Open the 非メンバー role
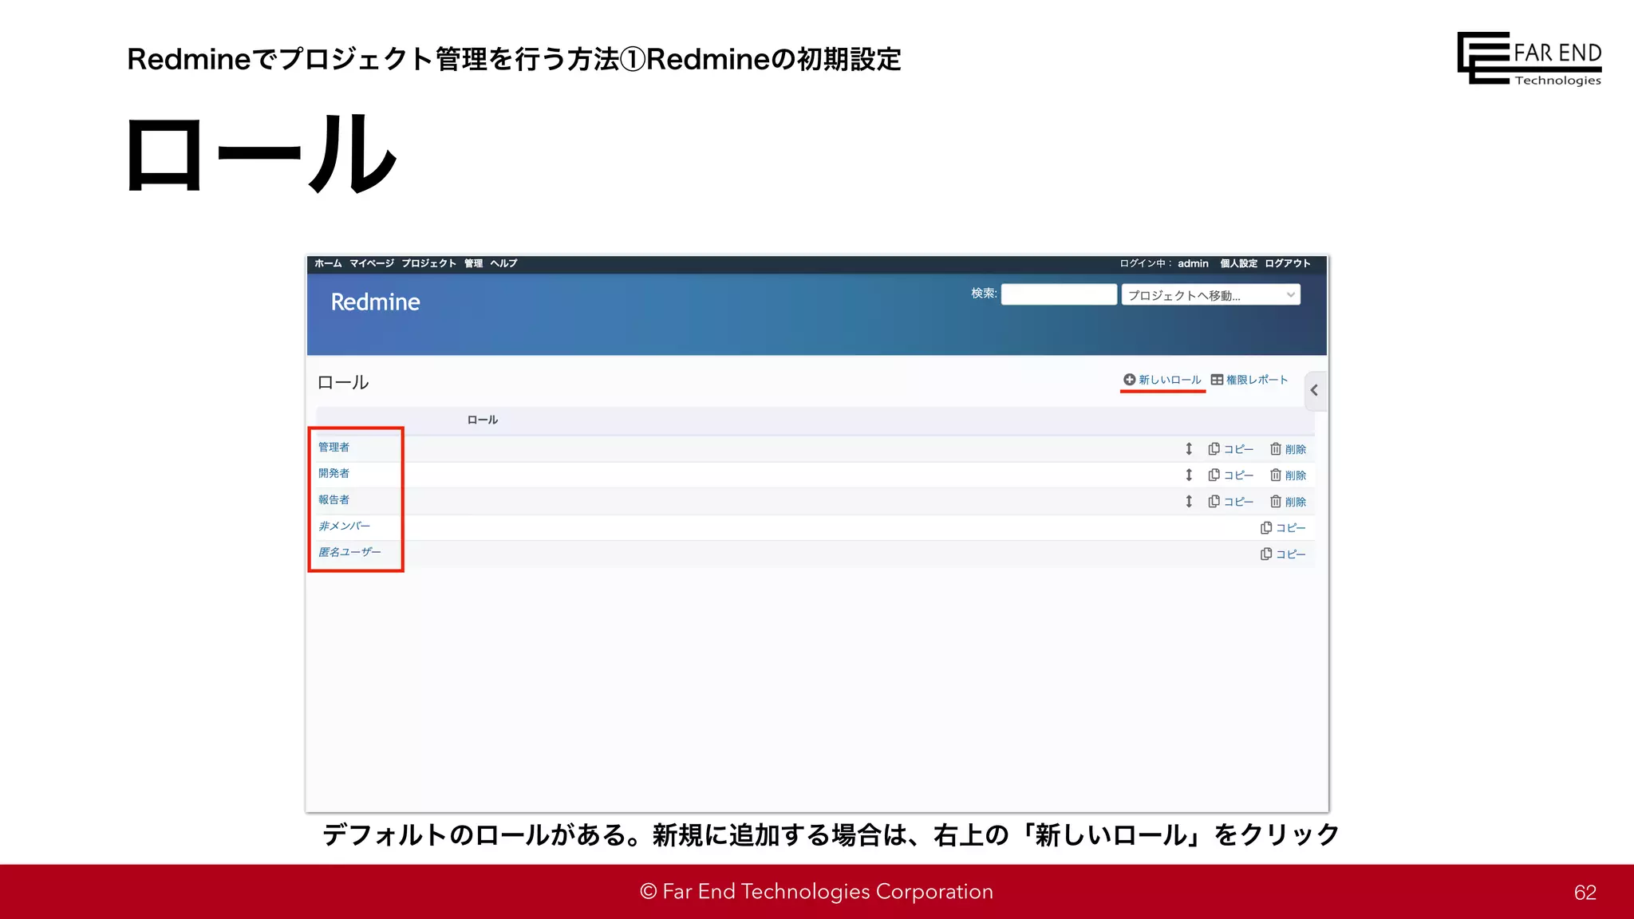The image size is (1634, 919). pos(344,526)
